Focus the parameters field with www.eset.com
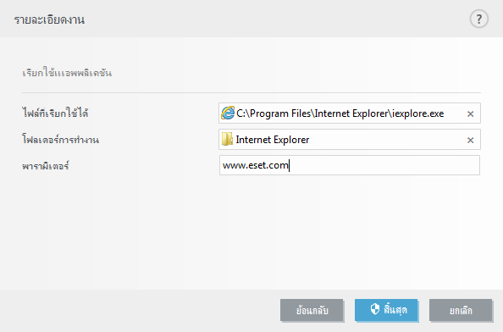Image resolution: width=503 pixels, height=332 pixels. point(350,165)
